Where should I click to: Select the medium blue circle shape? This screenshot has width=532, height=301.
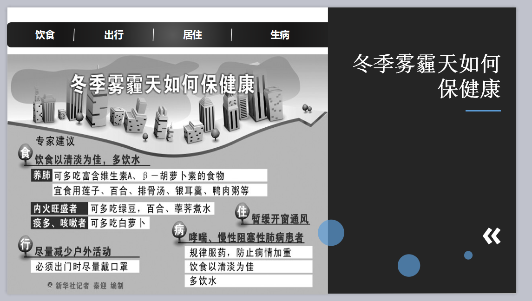point(409,265)
